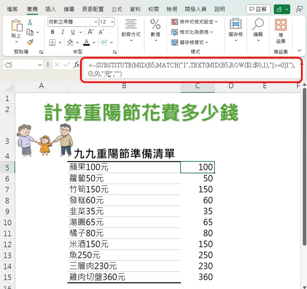Click the Decrease Font Size icon

point(101,32)
